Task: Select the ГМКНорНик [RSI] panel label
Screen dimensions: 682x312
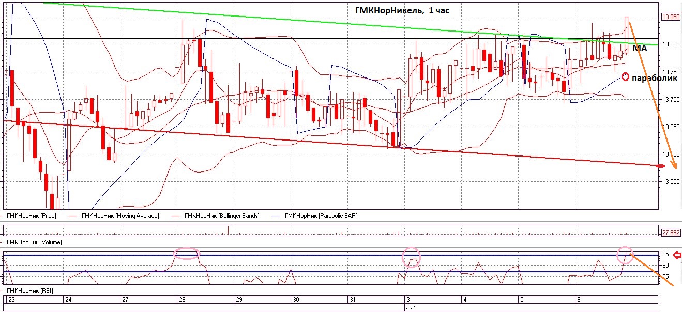Action: coord(29,291)
